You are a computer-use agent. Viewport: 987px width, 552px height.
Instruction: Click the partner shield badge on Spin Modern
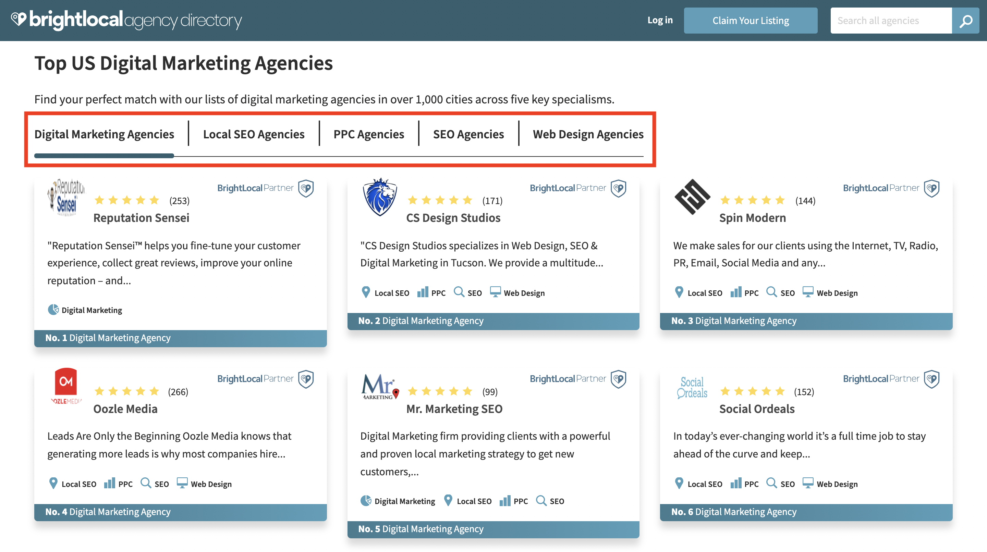[x=931, y=188]
